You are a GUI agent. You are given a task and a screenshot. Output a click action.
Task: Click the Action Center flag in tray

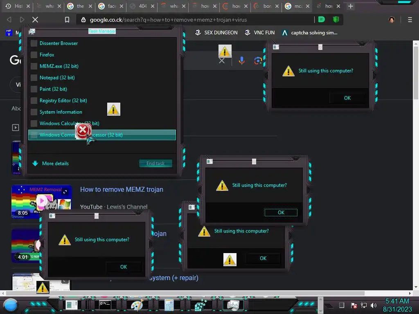[354, 305]
